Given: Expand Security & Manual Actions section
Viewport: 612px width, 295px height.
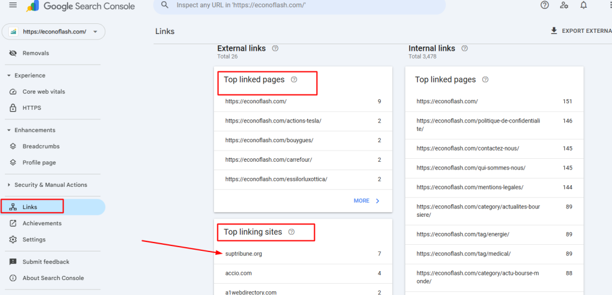Looking at the screenshot, I should [x=9, y=185].
